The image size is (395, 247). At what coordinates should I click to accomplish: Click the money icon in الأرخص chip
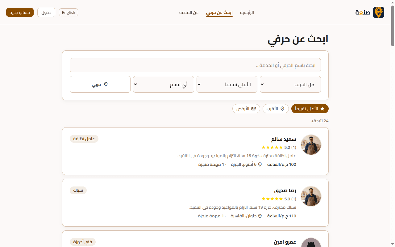coord(254,109)
